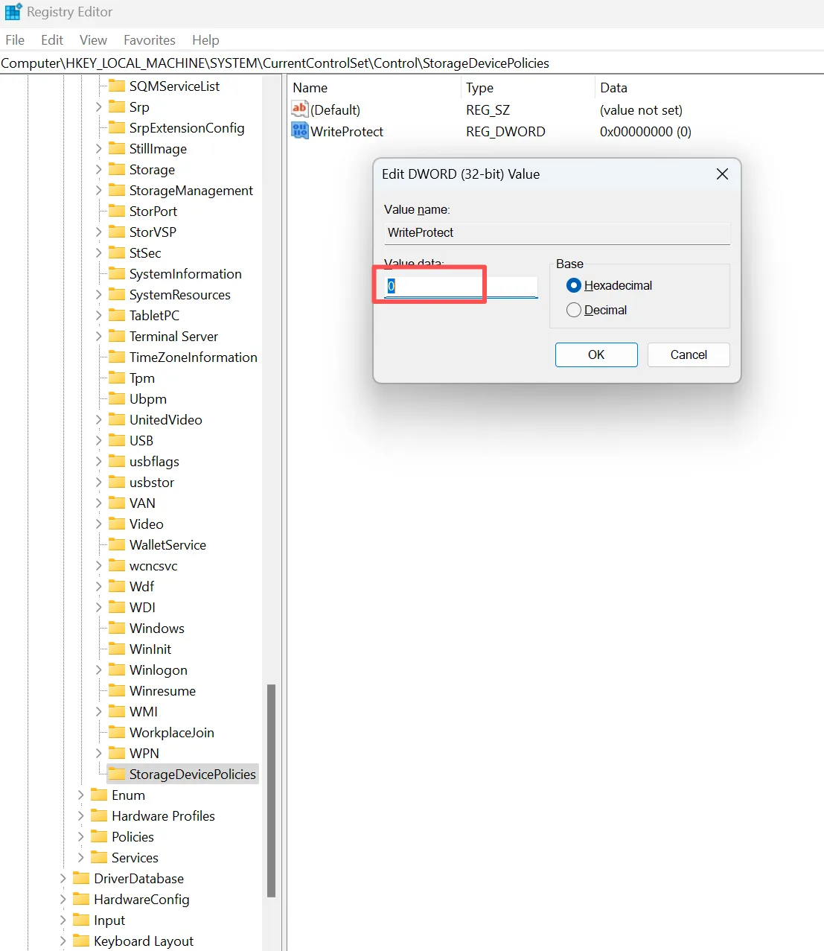Click the Type column header

pyautogui.click(x=528, y=87)
